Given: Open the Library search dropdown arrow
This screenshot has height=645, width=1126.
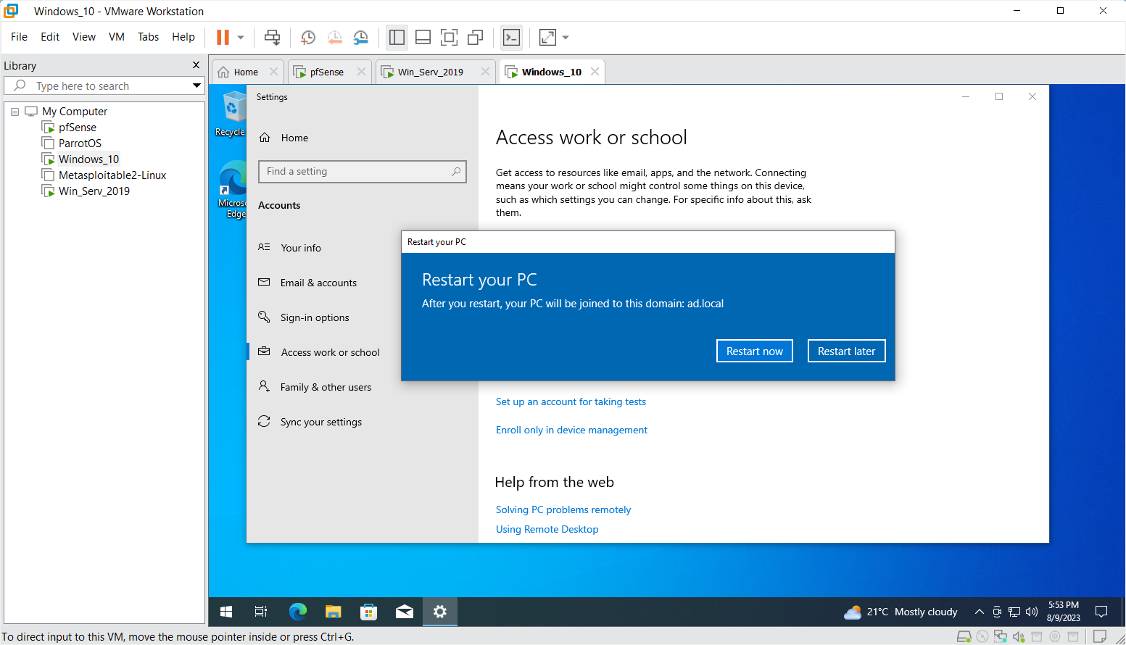Looking at the screenshot, I should coord(196,86).
